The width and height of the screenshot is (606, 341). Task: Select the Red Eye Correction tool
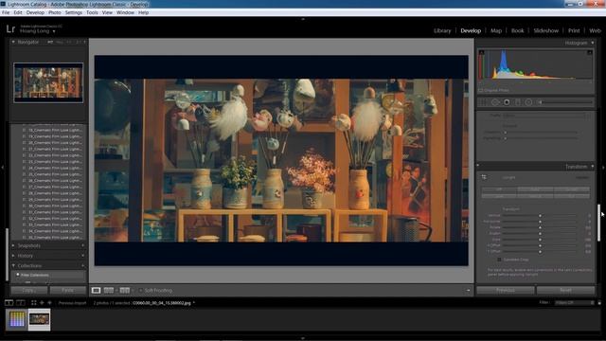[x=507, y=102]
